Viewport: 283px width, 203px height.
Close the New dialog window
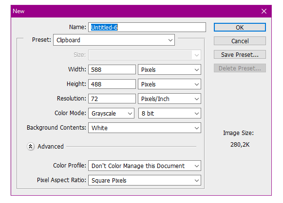pos(264,11)
